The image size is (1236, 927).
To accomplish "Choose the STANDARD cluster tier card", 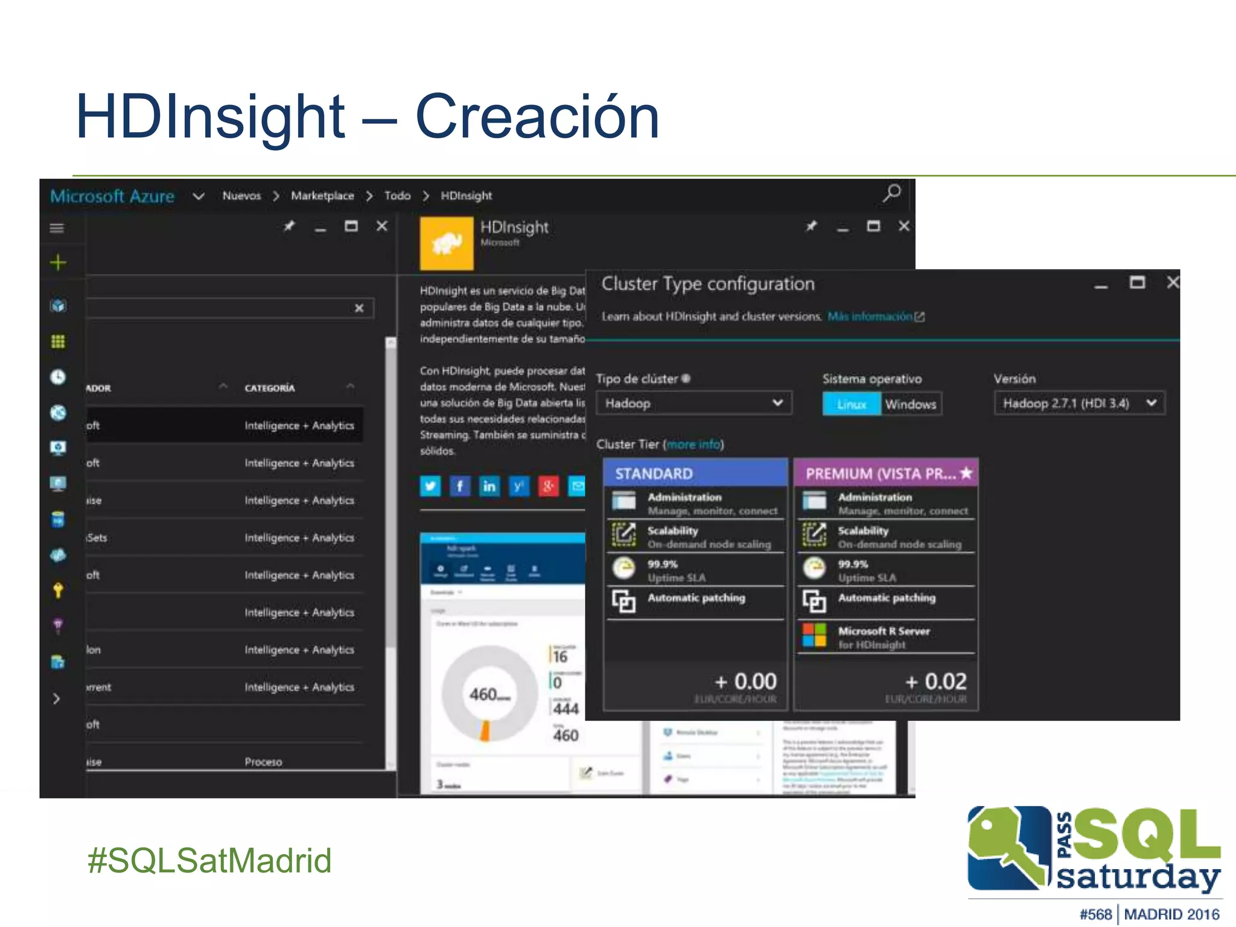I will tap(695, 584).
